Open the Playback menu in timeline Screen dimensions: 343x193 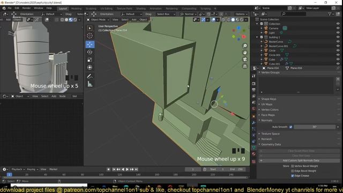18,169
